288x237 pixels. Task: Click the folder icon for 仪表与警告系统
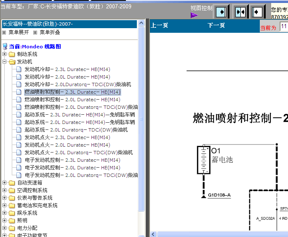pos(12,198)
